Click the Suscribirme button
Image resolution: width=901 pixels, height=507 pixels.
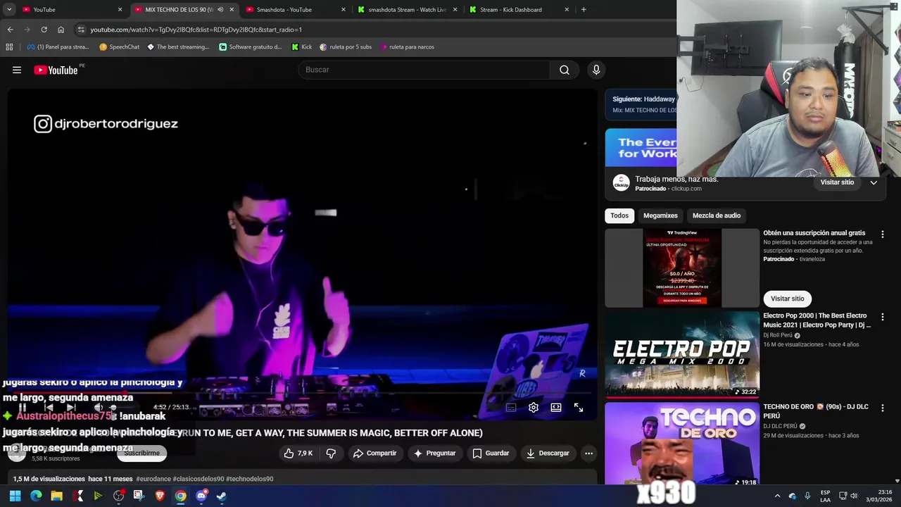(142, 453)
